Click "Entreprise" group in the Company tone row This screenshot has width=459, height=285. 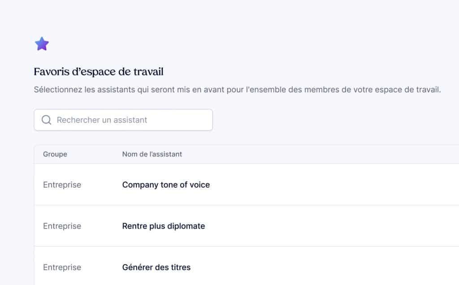tap(62, 185)
